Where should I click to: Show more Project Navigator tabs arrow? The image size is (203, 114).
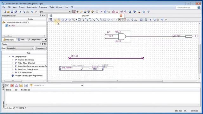click(x=45, y=40)
